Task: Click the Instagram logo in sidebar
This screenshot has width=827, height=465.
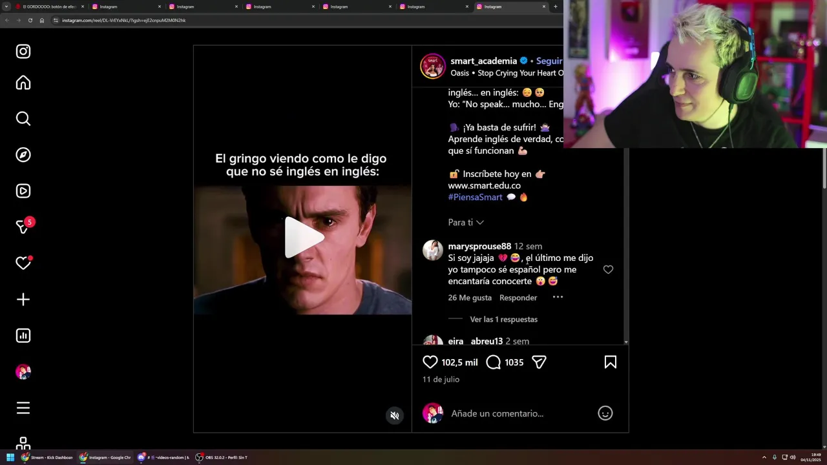Action: (23, 52)
